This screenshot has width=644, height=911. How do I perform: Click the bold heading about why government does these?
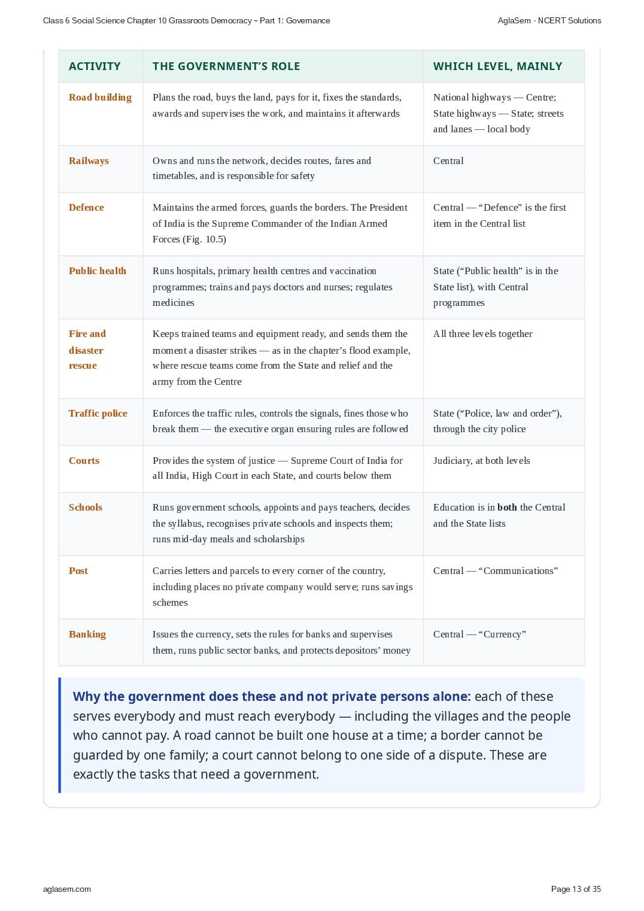[x=272, y=696]
